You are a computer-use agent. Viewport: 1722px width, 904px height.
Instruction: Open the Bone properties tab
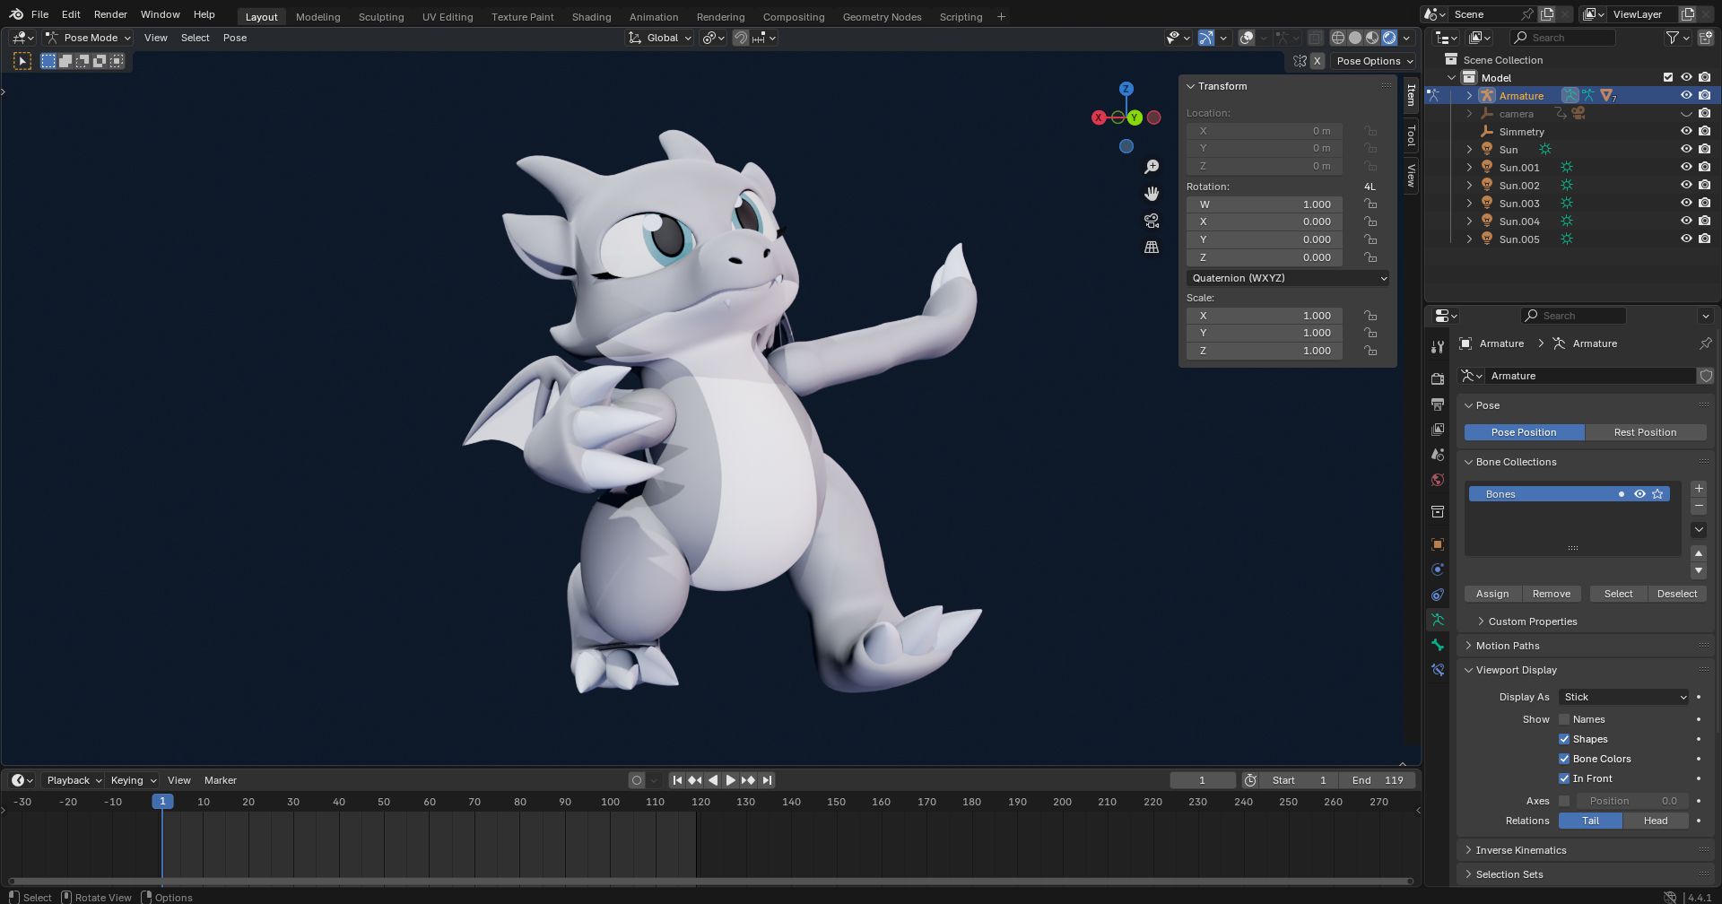pyautogui.click(x=1438, y=645)
